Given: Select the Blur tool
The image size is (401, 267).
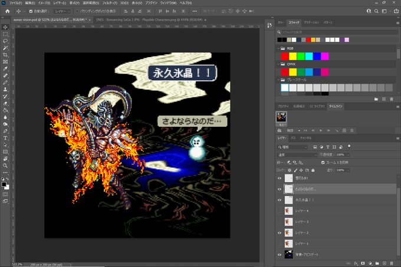Looking at the screenshot, I should point(5,117).
